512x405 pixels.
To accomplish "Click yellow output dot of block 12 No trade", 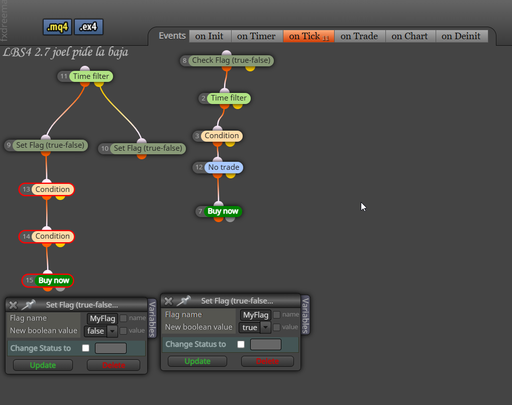I will (x=231, y=175).
